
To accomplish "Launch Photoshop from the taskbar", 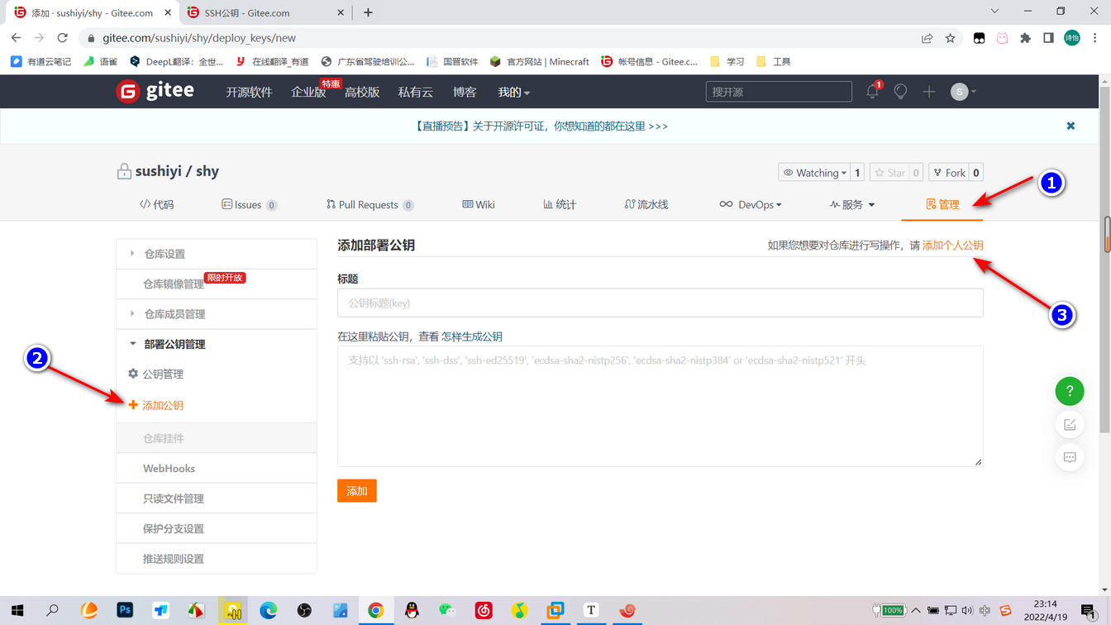I will 125,610.
